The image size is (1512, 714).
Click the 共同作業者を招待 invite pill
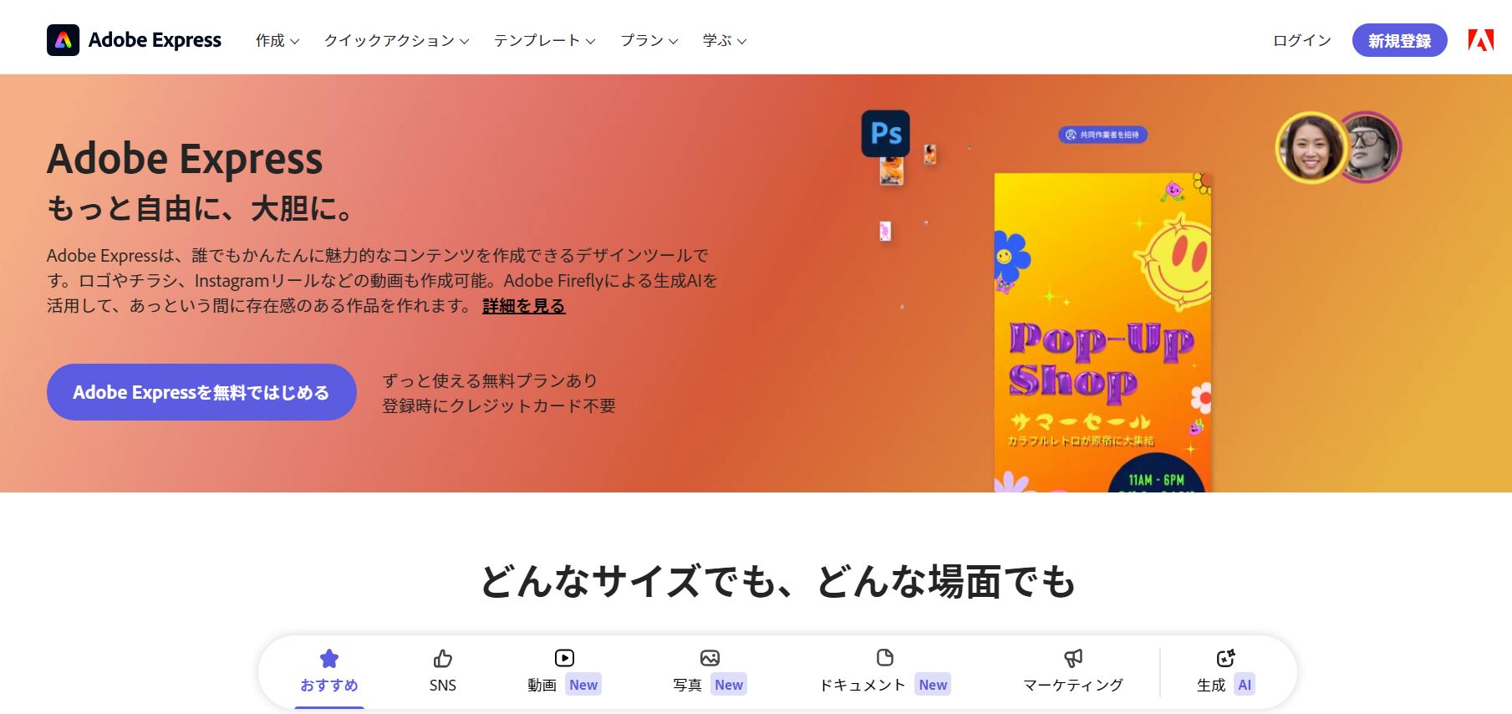click(1103, 135)
